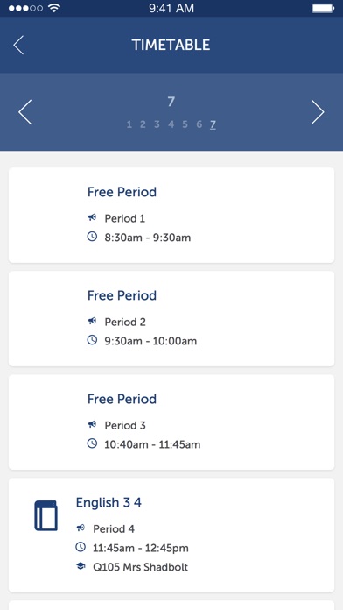Tap clock icon beside 9:30am - 10:00am
The height and width of the screenshot is (610, 343).
[x=92, y=340]
